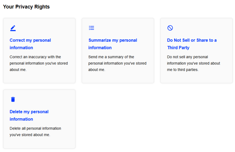Image resolution: width=235 pixels, height=152 pixels.
Task: Click the prohibited circle-slash icon
Action: [x=170, y=28]
